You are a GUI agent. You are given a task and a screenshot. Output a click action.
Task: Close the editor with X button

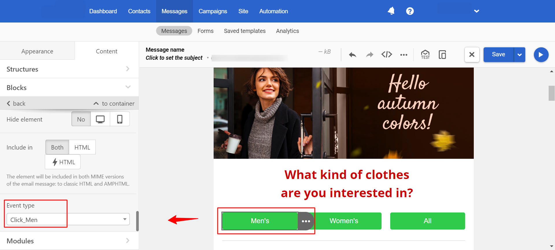tap(472, 55)
